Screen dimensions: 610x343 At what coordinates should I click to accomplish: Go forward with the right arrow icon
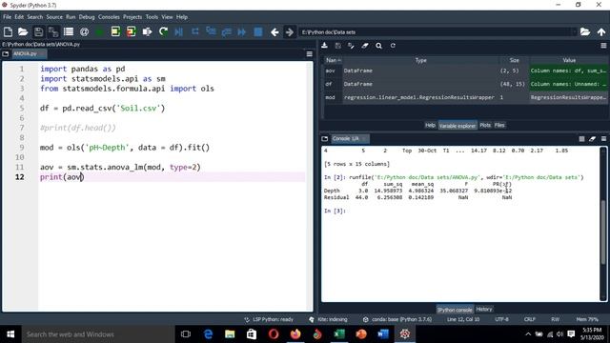pos(290,32)
